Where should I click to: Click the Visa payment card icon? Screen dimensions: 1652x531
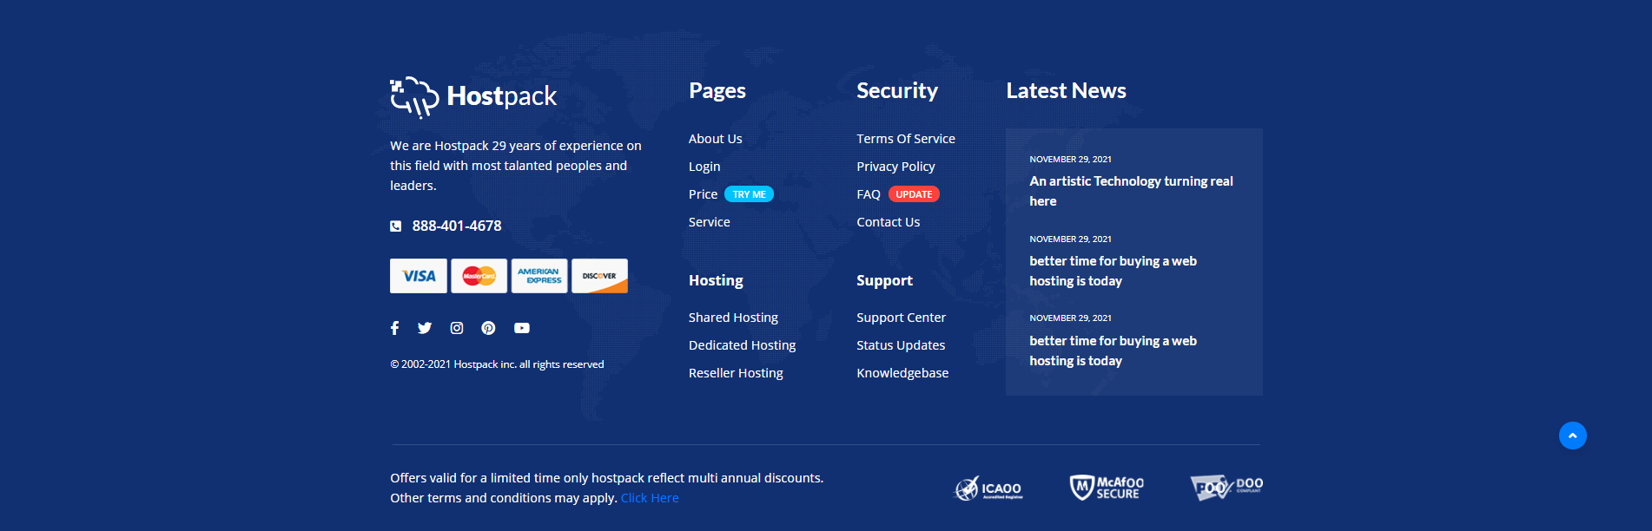point(419,276)
